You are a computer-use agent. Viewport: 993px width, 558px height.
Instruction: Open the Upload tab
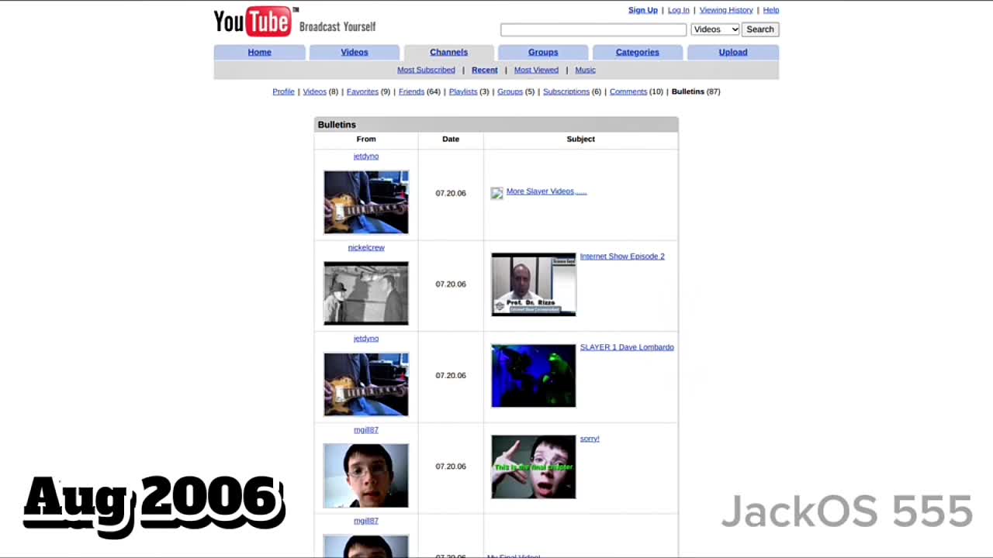732,52
